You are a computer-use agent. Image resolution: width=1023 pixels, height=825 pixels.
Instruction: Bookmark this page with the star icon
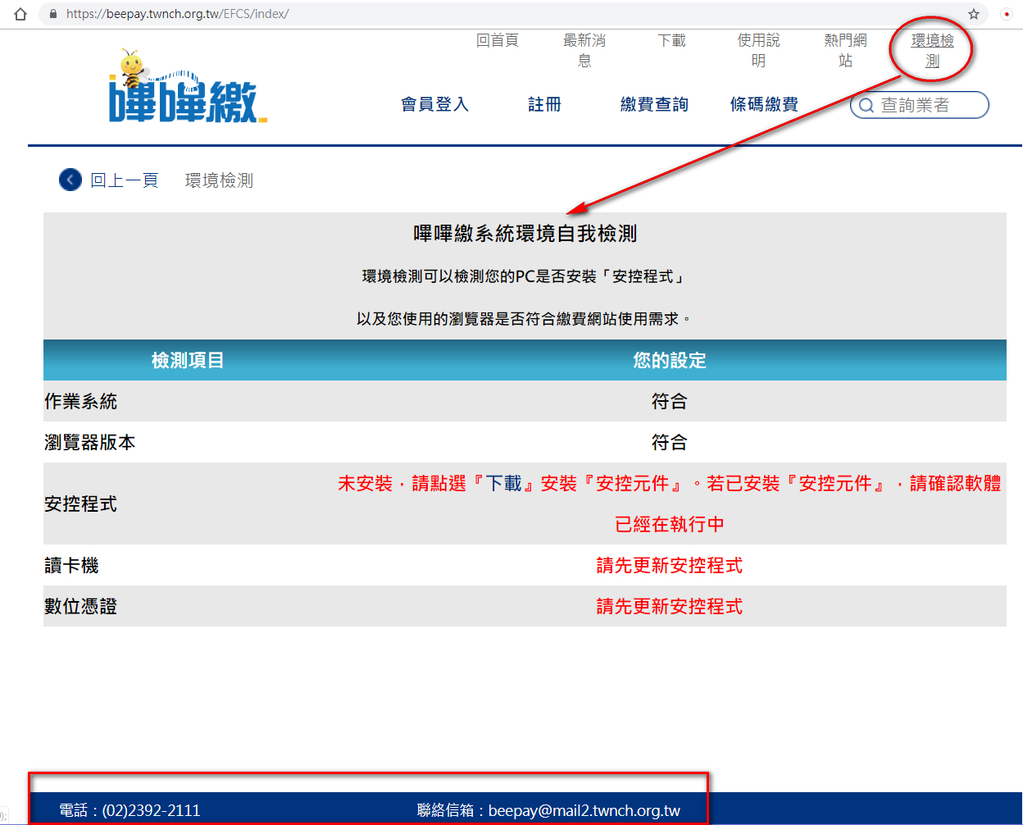pos(974,14)
